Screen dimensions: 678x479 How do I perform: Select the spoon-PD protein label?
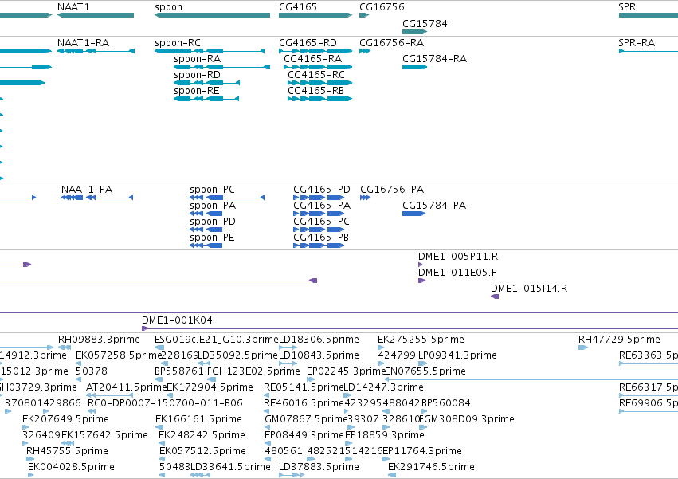click(213, 222)
